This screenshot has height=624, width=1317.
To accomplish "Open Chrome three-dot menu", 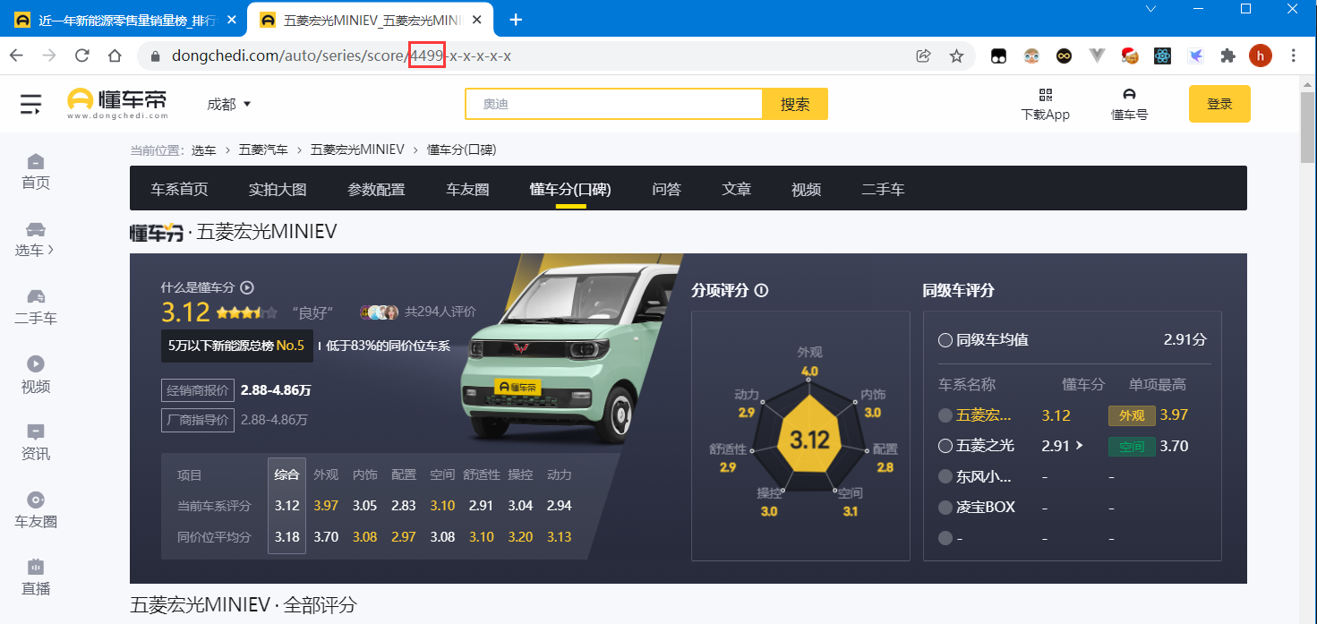I will [x=1293, y=56].
